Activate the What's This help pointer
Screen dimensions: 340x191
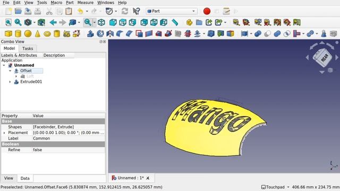[136, 11]
